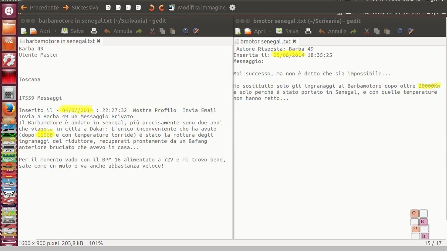Click Apri in barbamotore gedit window
The image size is (447, 251).
click(40, 31)
